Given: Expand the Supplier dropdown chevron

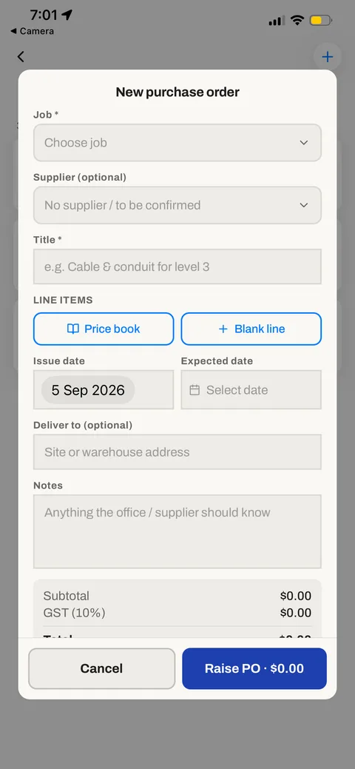Looking at the screenshot, I should 304,205.
